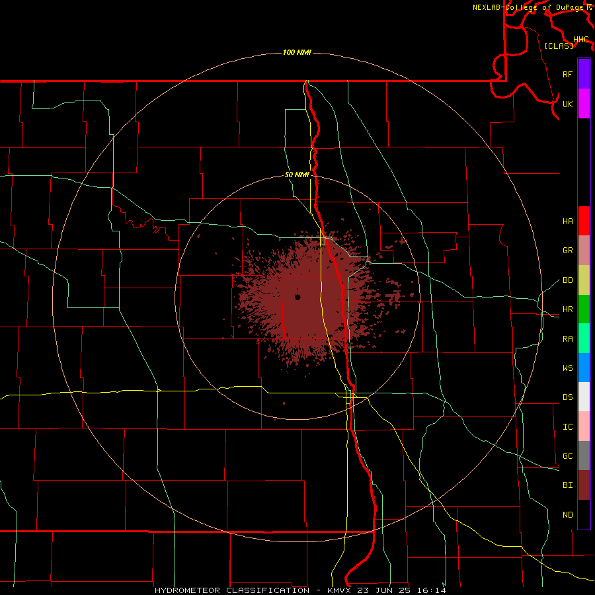Click the GR pink legend swatch
Viewport: 595px width, 595px height.
(584, 251)
